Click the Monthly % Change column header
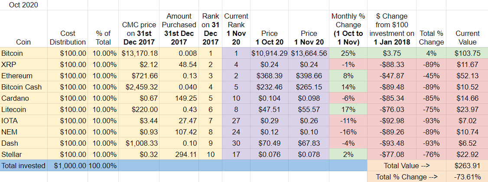Image resolution: width=488 pixels, height=182 pixels. (x=348, y=29)
